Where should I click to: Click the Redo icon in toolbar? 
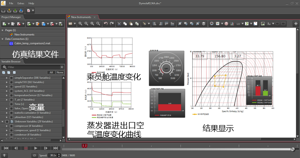tap(112, 24)
